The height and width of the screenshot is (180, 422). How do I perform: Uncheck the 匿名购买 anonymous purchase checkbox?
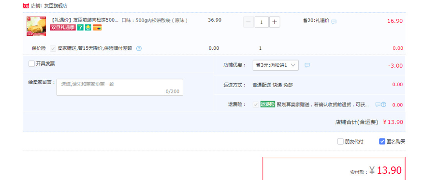[x=382, y=141]
